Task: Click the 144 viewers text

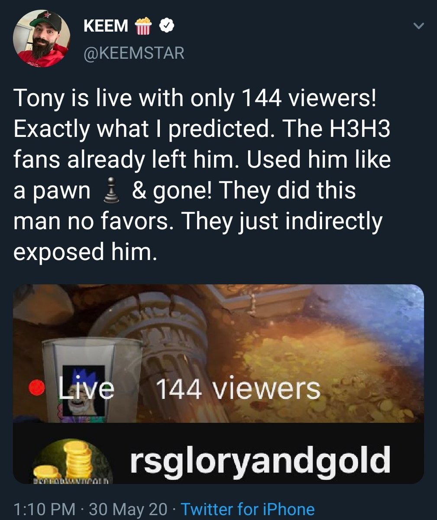Action: pyautogui.click(x=237, y=388)
